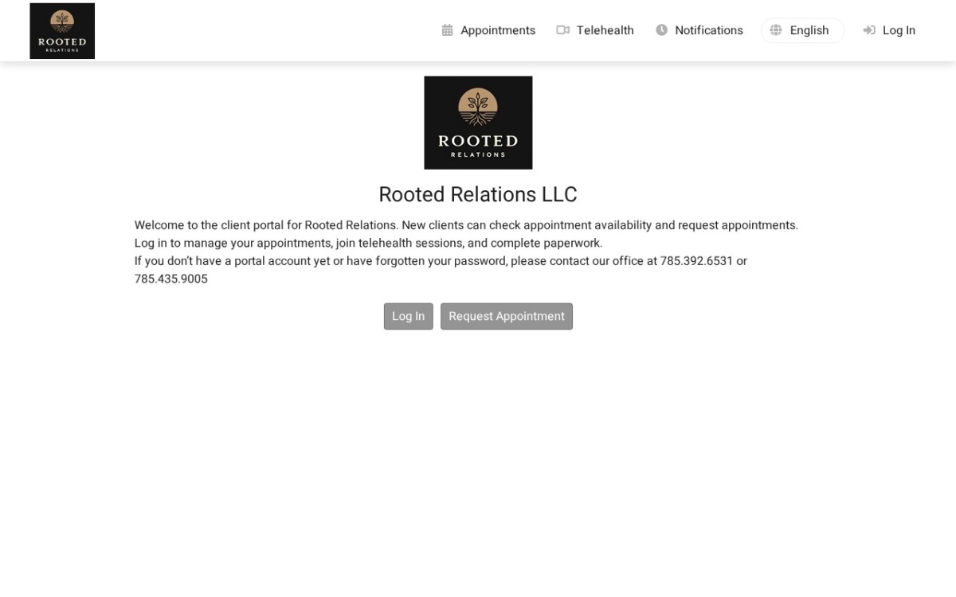This screenshot has width=956, height=597.
Task: Click the globe icon in language selector
Action: coord(776,30)
